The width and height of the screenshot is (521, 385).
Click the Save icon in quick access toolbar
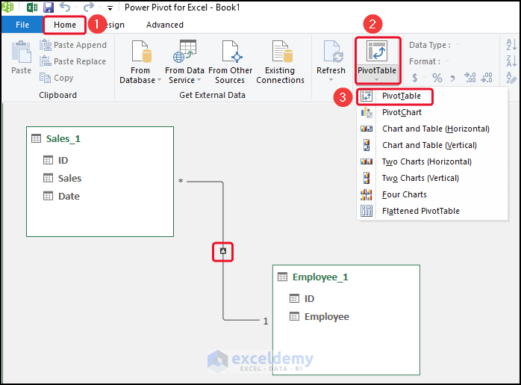tap(49, 7)
